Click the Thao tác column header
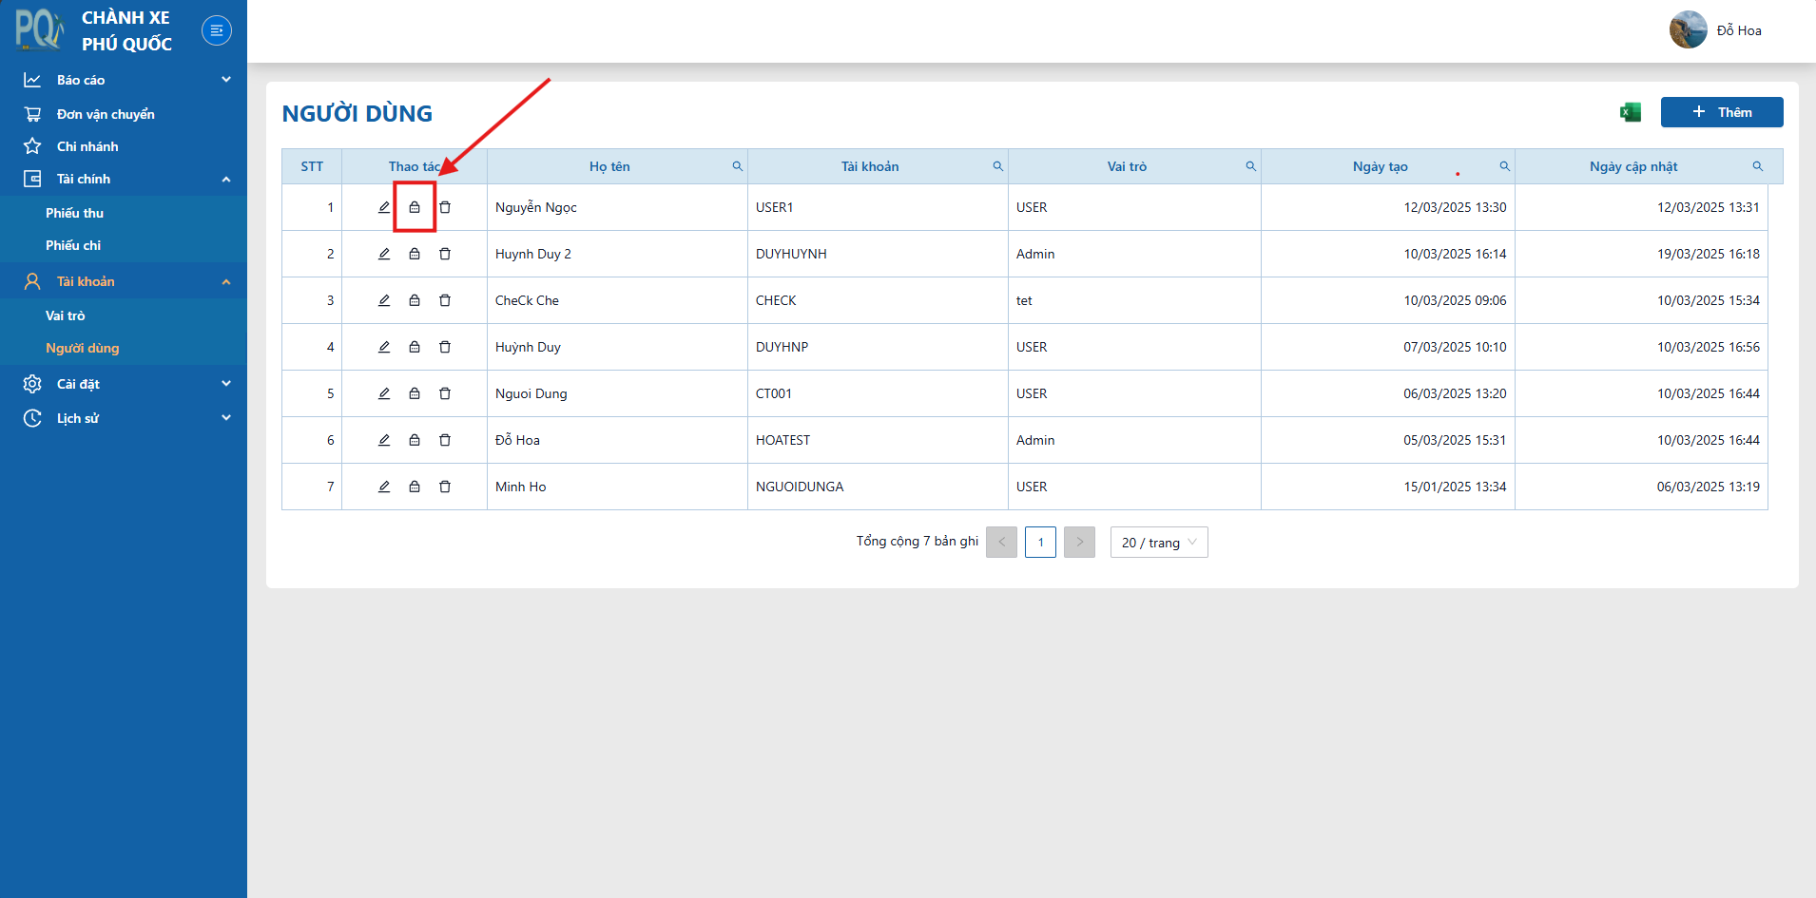Image resolution: width=1816 pixels, height=898 pixels. click(x=415, y=166)
